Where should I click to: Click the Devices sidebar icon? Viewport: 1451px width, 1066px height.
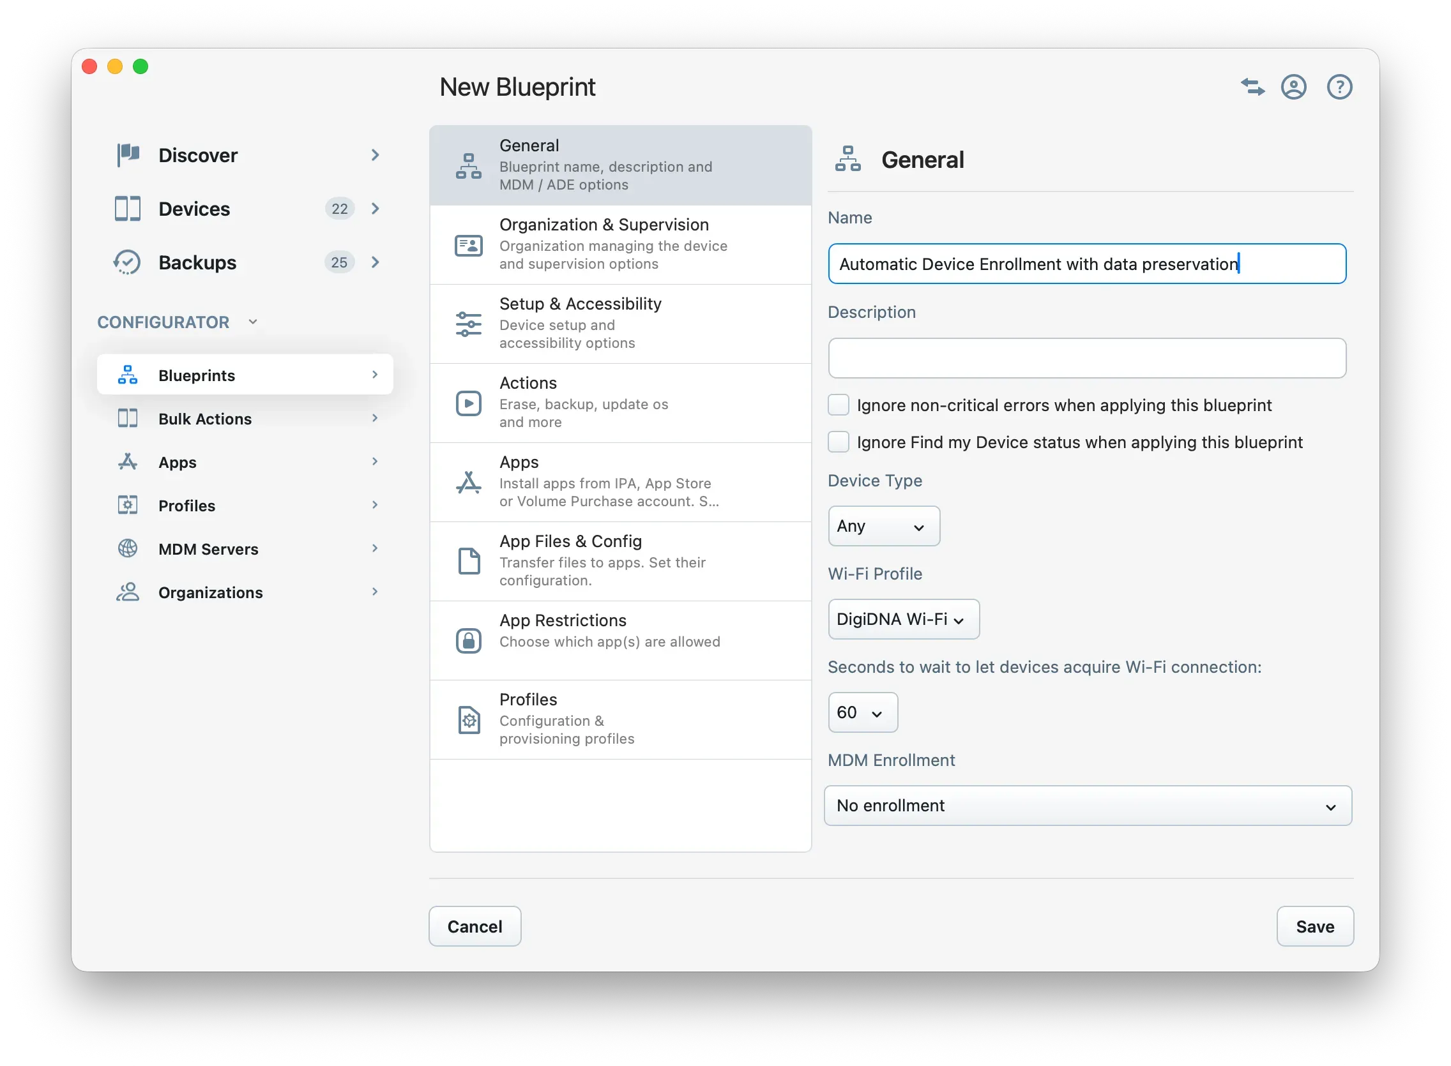point(128,209)
